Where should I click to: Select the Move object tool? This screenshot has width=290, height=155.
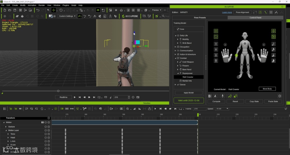54,10
